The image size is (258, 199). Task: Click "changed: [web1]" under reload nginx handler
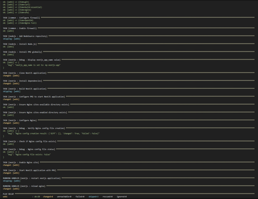tap(11, 189)
